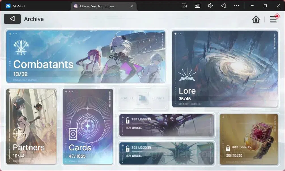Viewport: 285px width, 171px height.
Task: Select the locked blue spiky creature banner
Action: pyautogui.click(x=167, y=153)
